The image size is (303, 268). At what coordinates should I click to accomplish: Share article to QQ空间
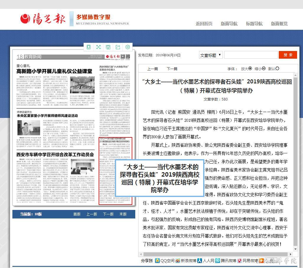click(165, 261)
